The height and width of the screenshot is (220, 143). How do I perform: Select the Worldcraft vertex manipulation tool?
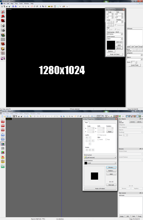tap(3, 53)
